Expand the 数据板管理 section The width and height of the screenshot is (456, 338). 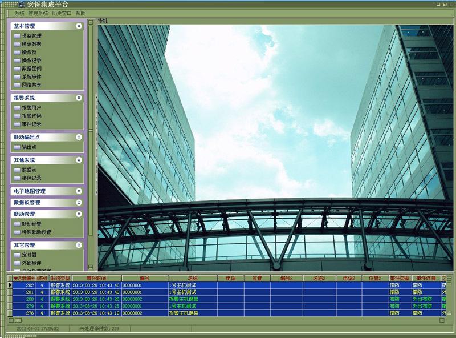point(79,203)
